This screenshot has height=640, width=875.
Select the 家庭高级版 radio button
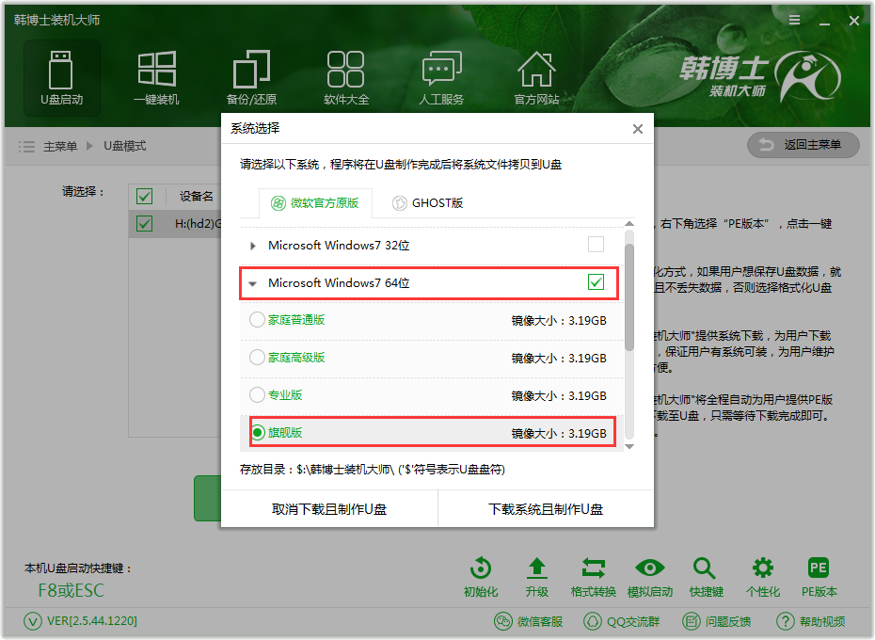tap(257, 358)
